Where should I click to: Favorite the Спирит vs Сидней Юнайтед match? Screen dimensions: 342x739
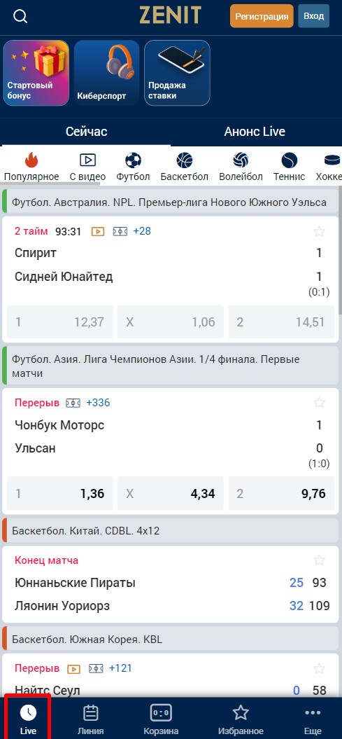pos(320,231)
